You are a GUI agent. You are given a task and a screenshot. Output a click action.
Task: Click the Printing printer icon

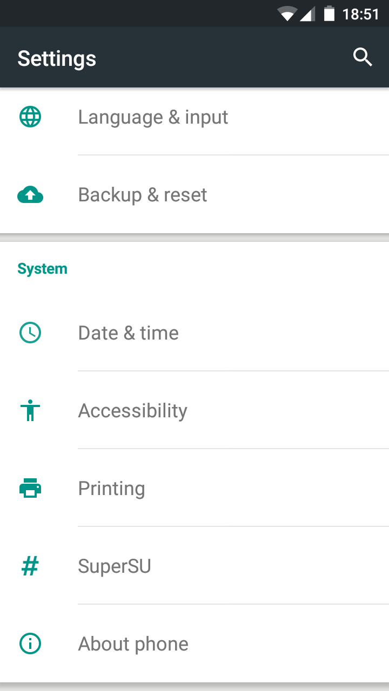click(30, 488)
